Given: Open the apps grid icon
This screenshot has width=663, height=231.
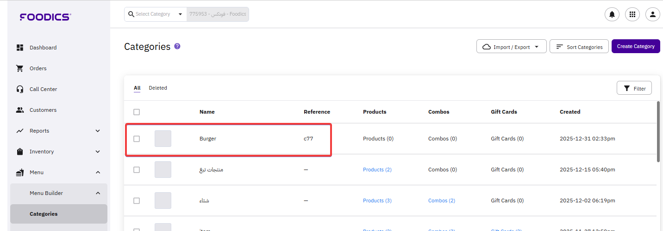Looking at the screenshot, I should tap(632, 14).
